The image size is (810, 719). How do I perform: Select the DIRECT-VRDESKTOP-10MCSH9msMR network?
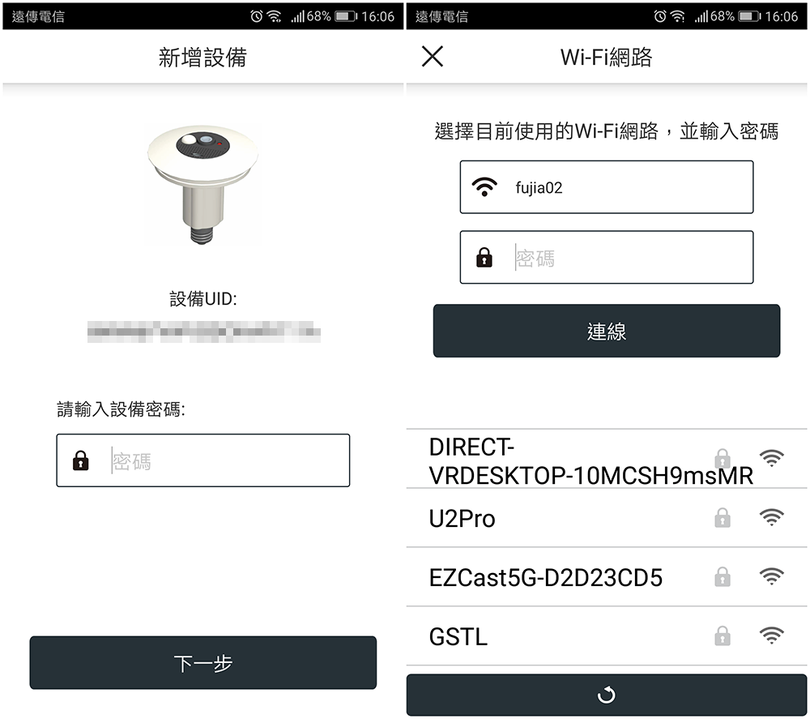(607, 459)
